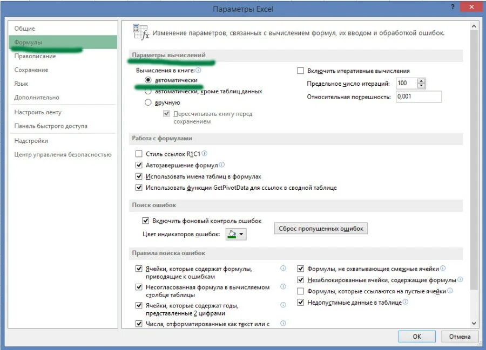This screenshot has width=486, height=350.
Task: Toggle Числа, отформатированные как текст rule
Action: tap(139, 324)
